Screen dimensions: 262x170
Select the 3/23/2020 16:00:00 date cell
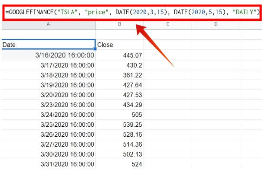tap(49, 105)
